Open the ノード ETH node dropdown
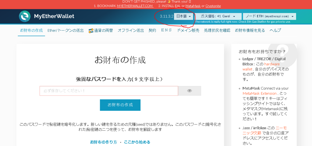 [269, 16]
